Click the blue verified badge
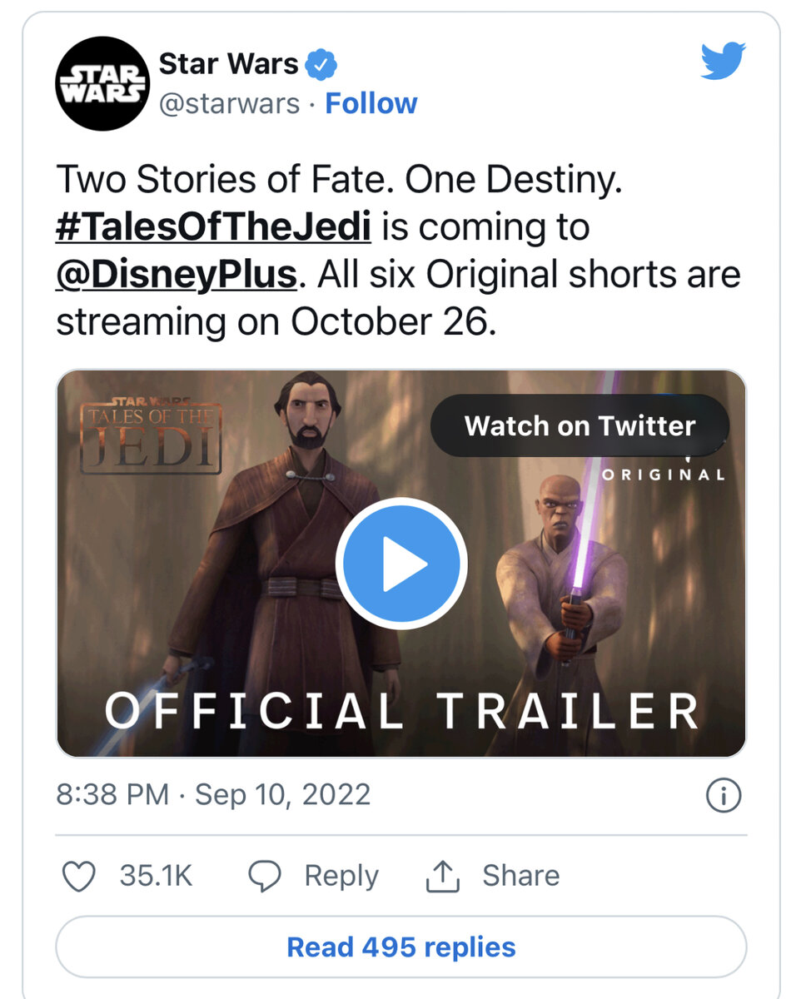 (320, 64)
